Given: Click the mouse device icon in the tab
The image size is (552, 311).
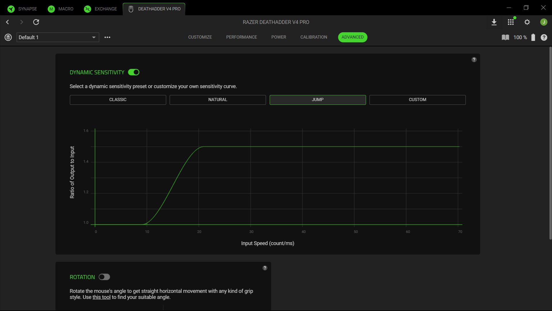Looking at the screenshot, I should (131, 9).
